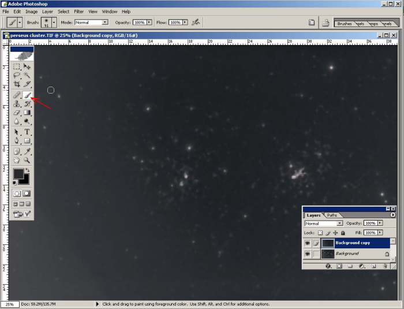The image size is (404, 309).
Task: Activate the Zoom magnifier tool
Action: coord(27,160)
